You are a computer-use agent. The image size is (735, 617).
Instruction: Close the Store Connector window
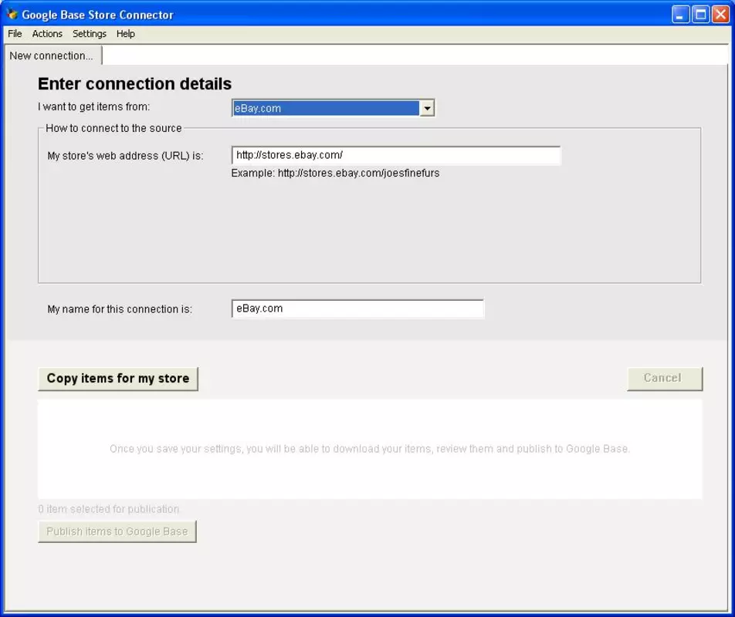(720, 15)
